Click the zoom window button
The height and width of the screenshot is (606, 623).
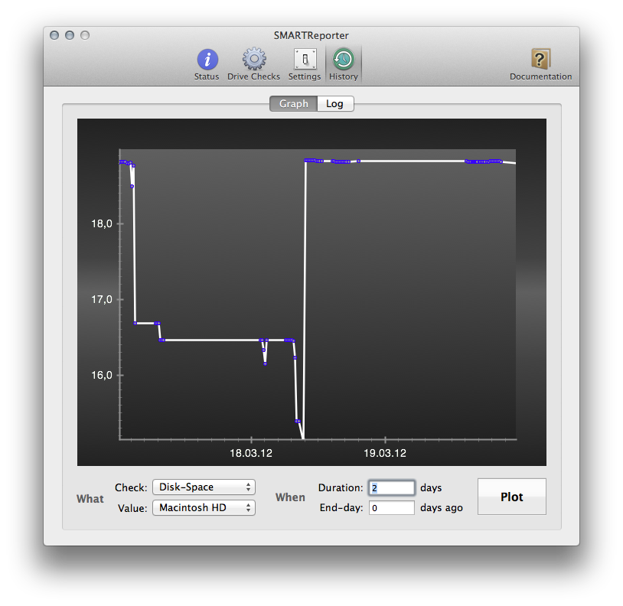coord(85,35)
